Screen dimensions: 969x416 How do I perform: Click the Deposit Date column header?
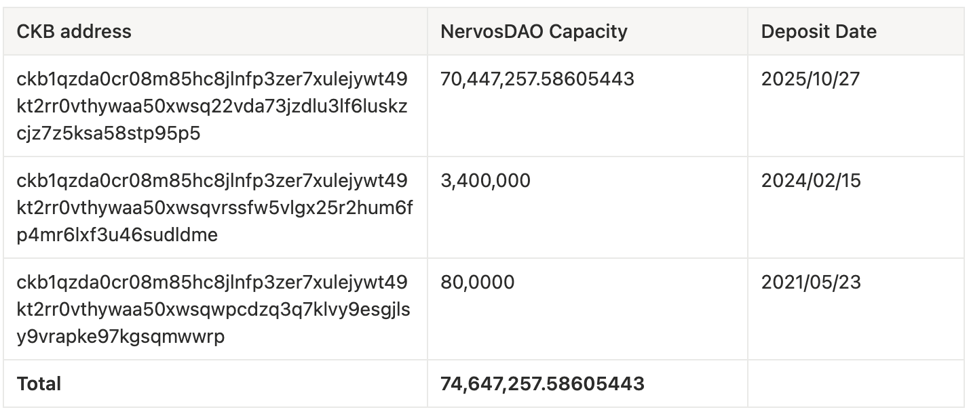(x=818, y=31)
